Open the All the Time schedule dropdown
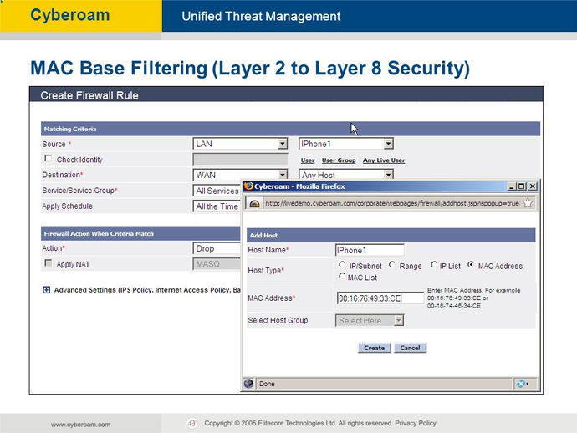 point(217,206)
